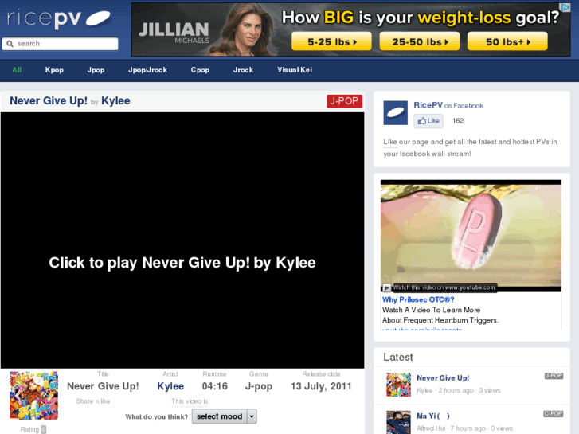Click J-POP tag in Latest list

click(554, 376)
